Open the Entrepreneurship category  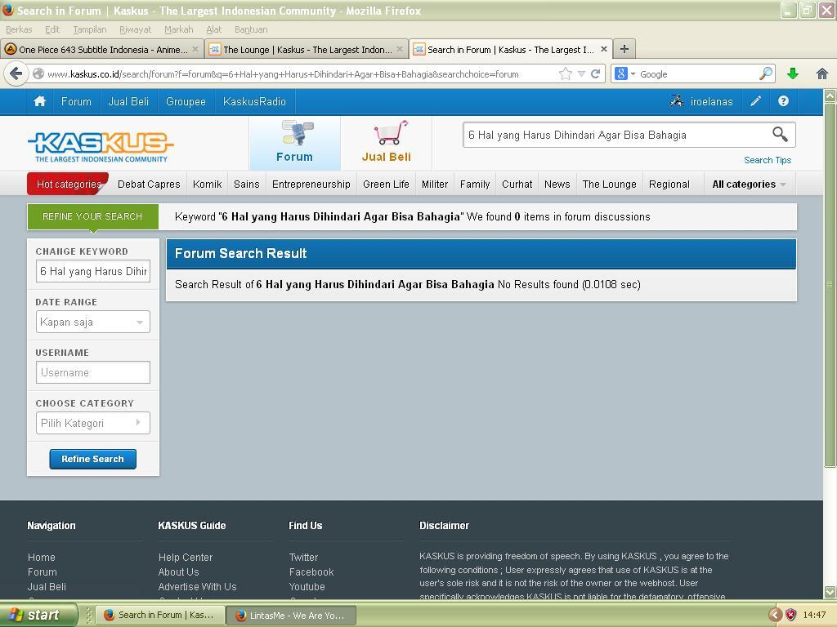[311, 184]
